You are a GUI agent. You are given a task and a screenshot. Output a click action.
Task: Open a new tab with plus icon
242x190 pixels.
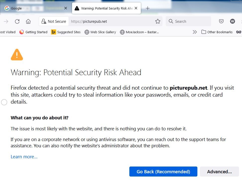(148, 8)
